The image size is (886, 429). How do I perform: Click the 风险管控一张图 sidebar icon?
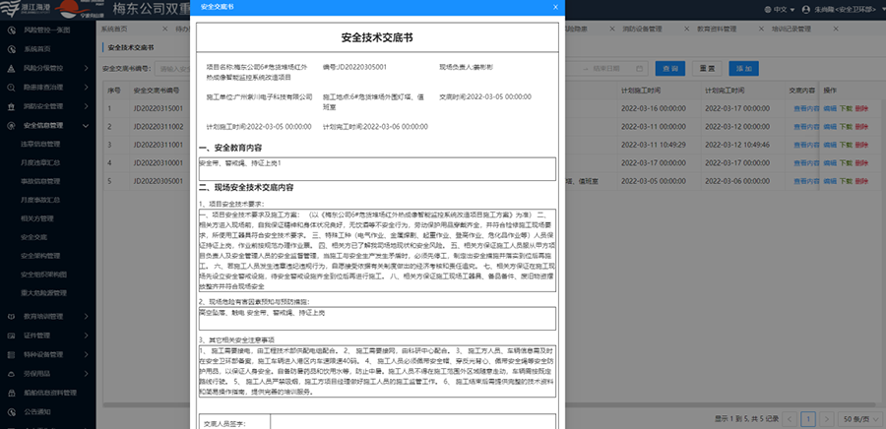pos(11,31)
